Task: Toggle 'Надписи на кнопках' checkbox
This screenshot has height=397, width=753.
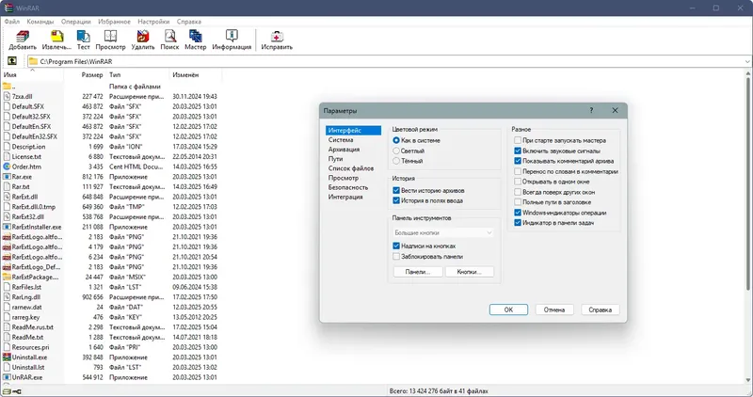Action: [x=396, y=246]
